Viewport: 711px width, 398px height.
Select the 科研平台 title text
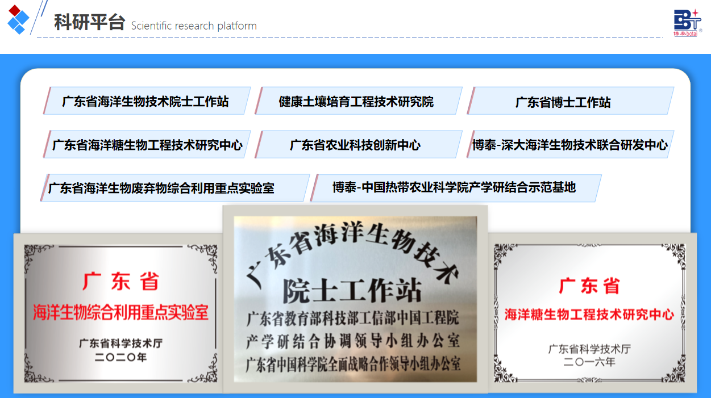[89, 23]
